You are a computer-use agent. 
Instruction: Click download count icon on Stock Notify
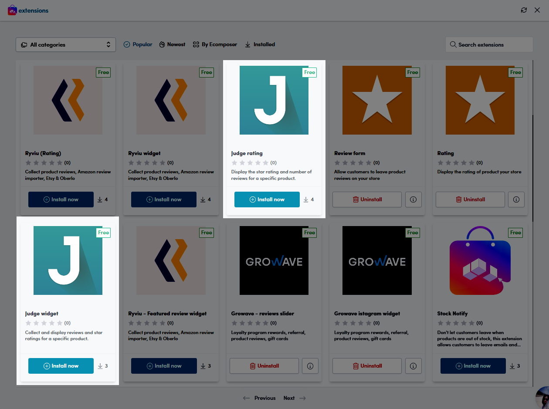click(512, 366)
